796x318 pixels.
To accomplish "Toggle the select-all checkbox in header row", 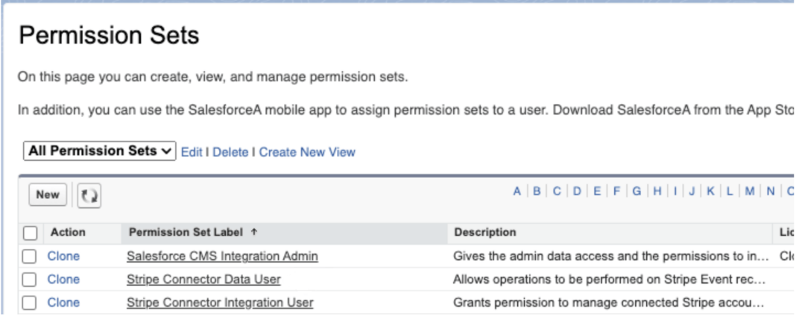I will tap(31, 233).
